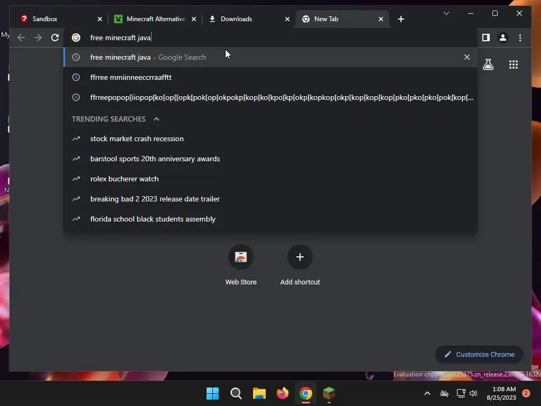Click the Customize Chrome button
The height and width of the screenshot is (406, 541).
pyautogui.click(x=479, y=355)
